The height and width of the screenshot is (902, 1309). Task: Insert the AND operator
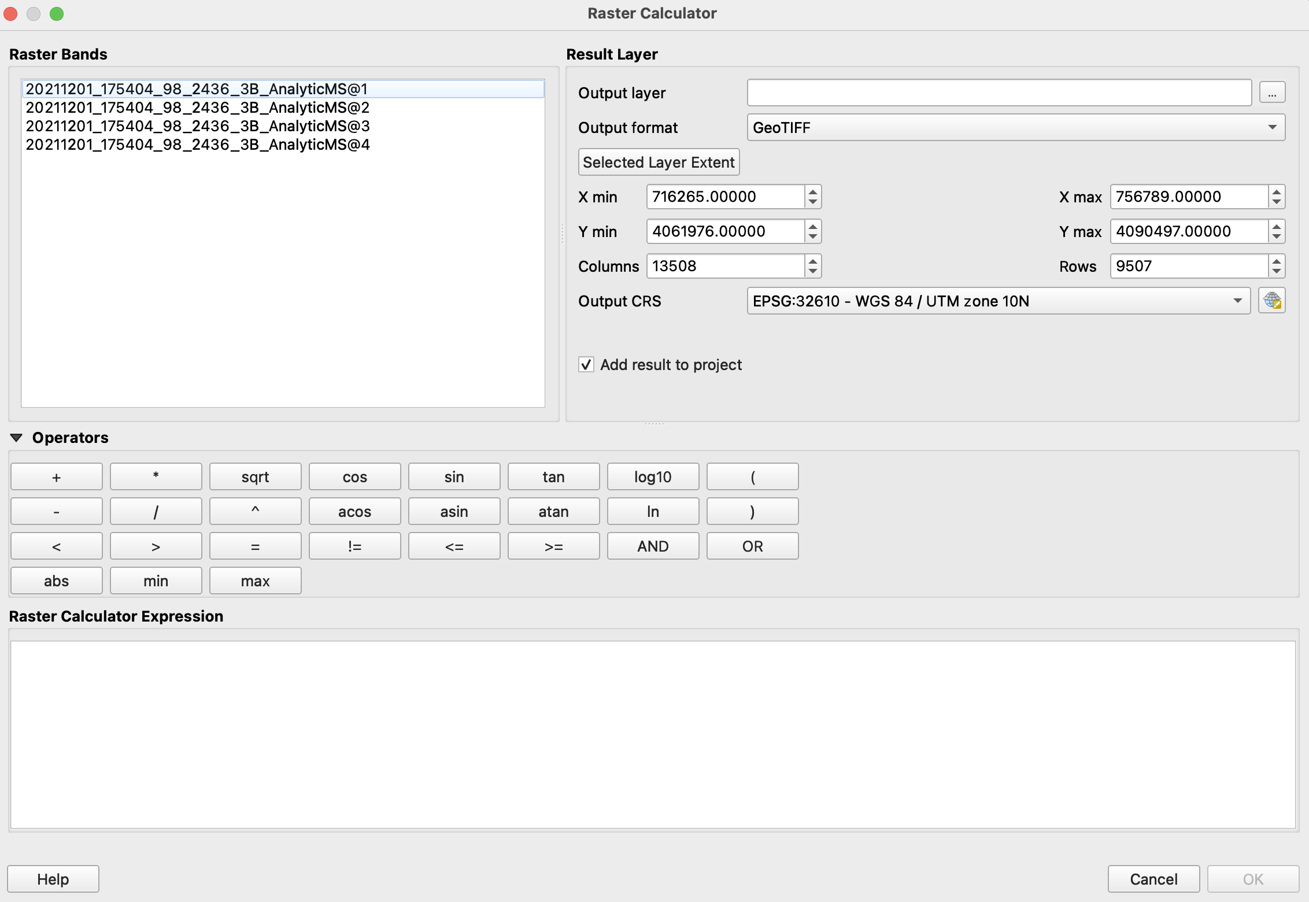653,546
